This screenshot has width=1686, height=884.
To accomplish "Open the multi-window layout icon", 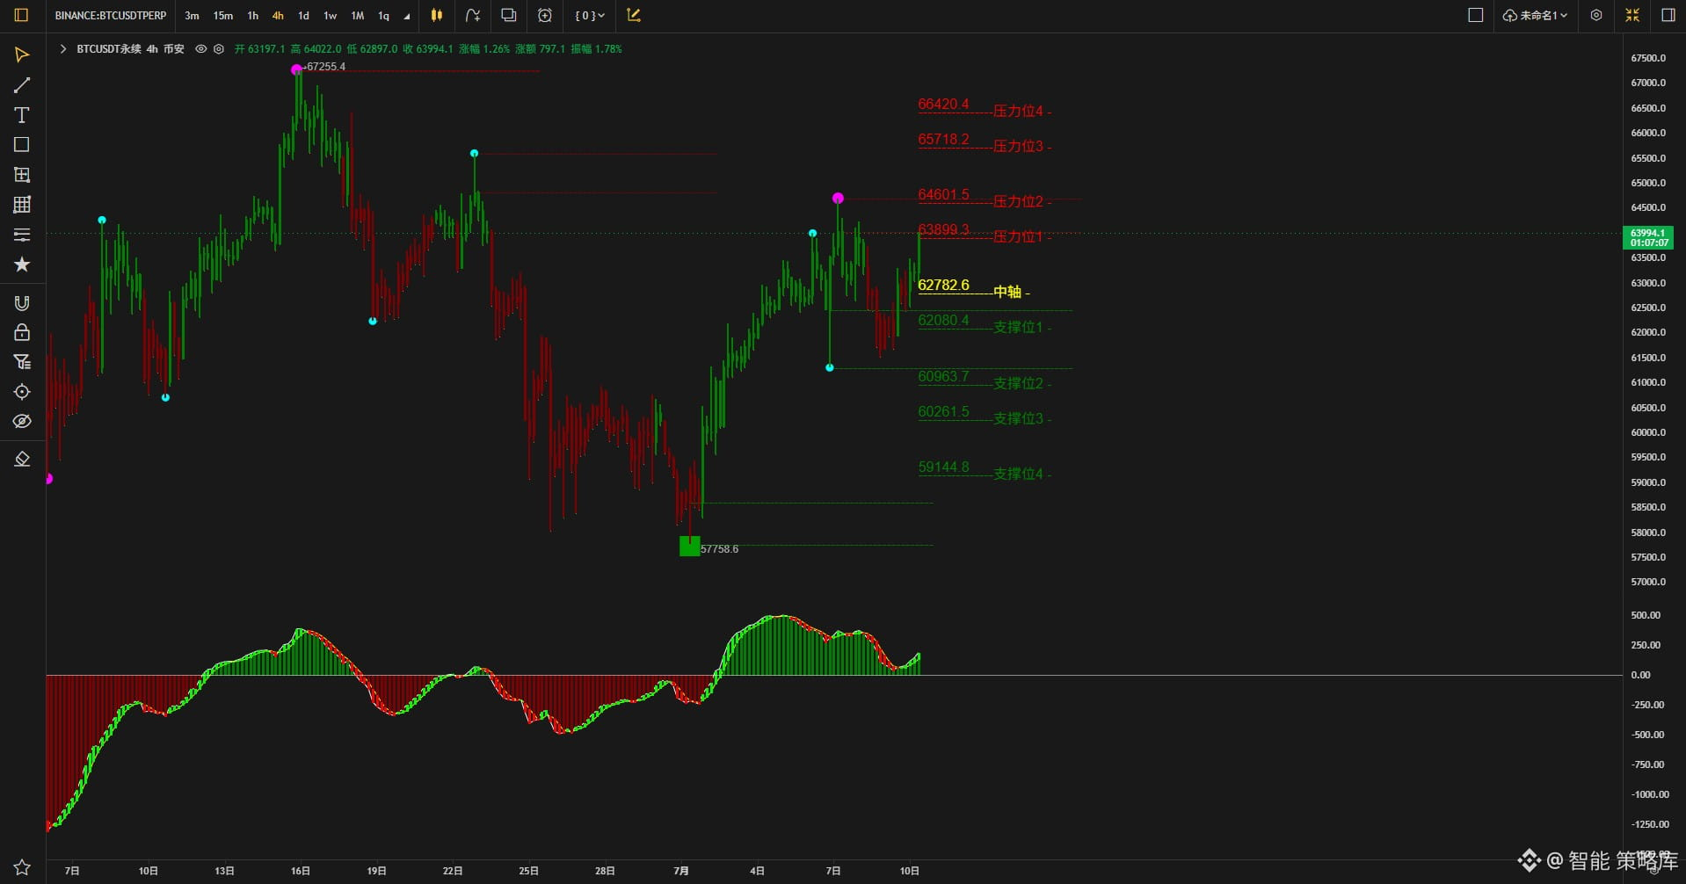I will (508, 15).
